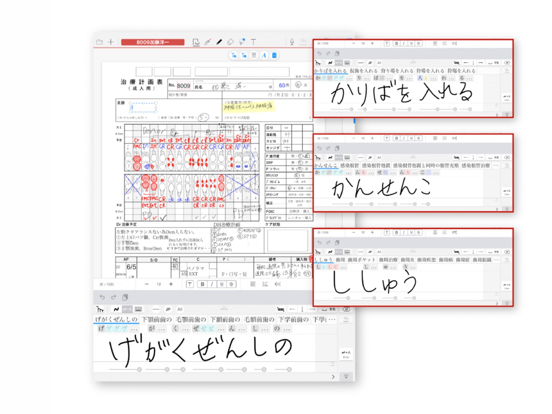Tap the microphone icon in top toolbar
The height and width of the screenshot is (414, 552).
pos(292,42)
